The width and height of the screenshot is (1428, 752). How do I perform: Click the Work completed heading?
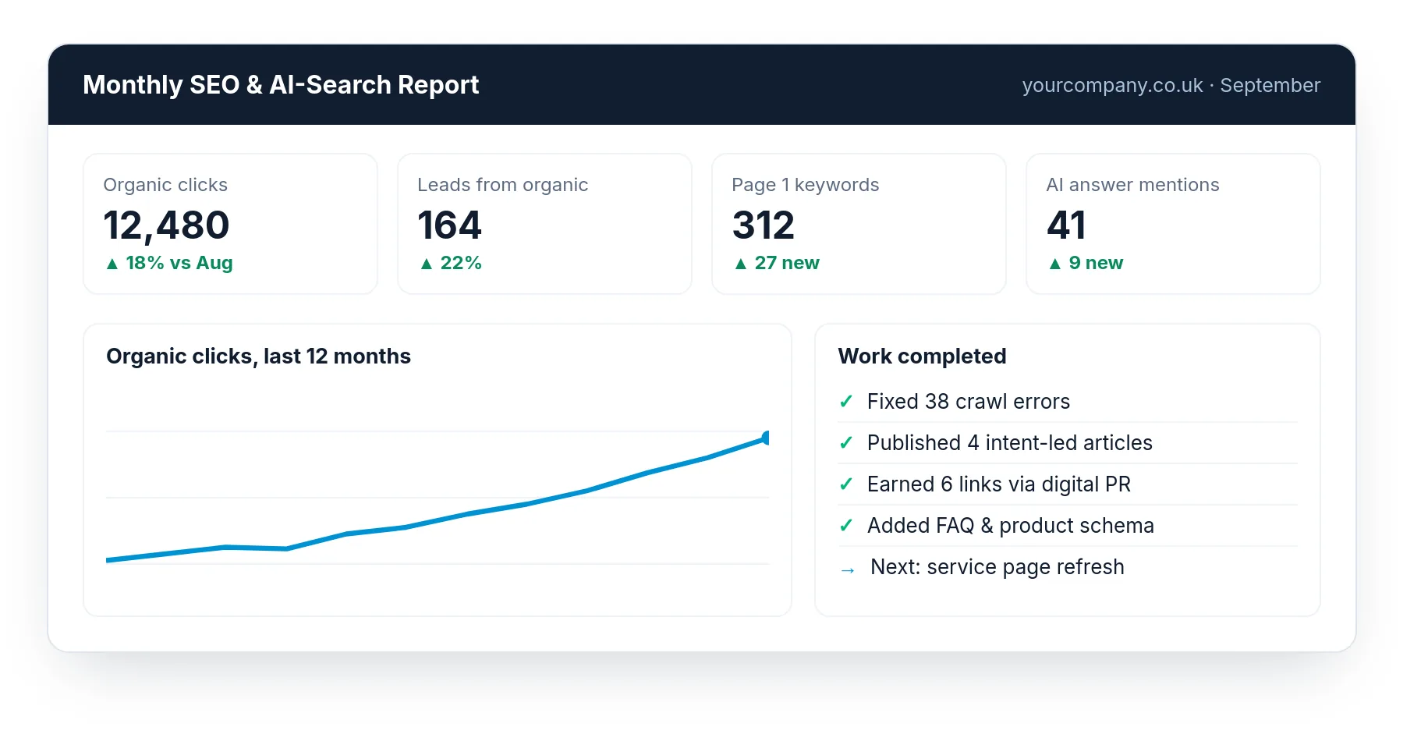(922, 356)
